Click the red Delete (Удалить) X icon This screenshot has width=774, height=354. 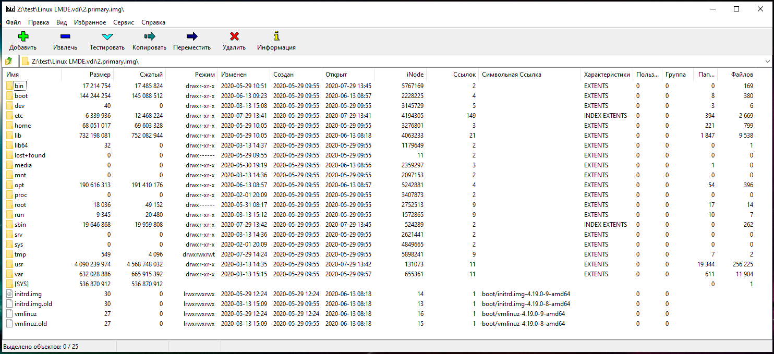click(234, 36)
